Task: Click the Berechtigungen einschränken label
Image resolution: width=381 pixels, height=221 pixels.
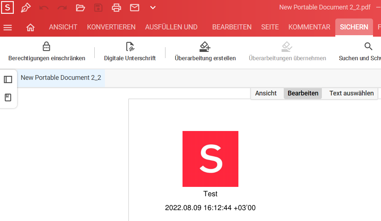Action: tap(47, 58)
